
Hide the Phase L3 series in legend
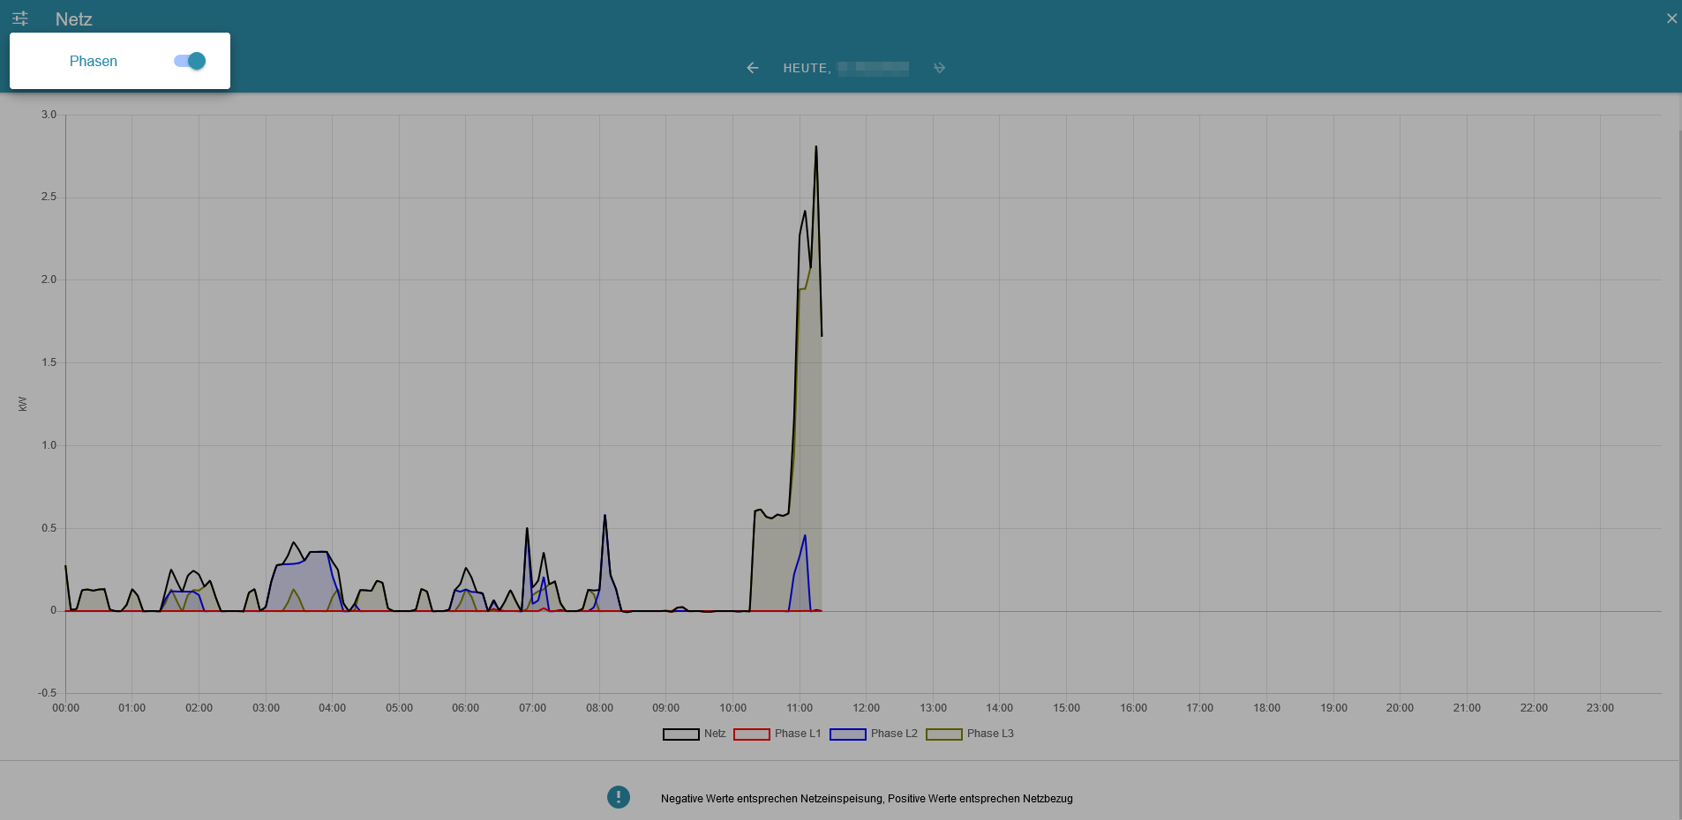pos(970,734)
